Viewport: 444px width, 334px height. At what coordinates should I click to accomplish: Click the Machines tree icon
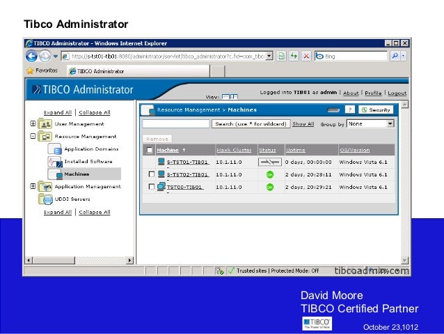click(55, 174)
